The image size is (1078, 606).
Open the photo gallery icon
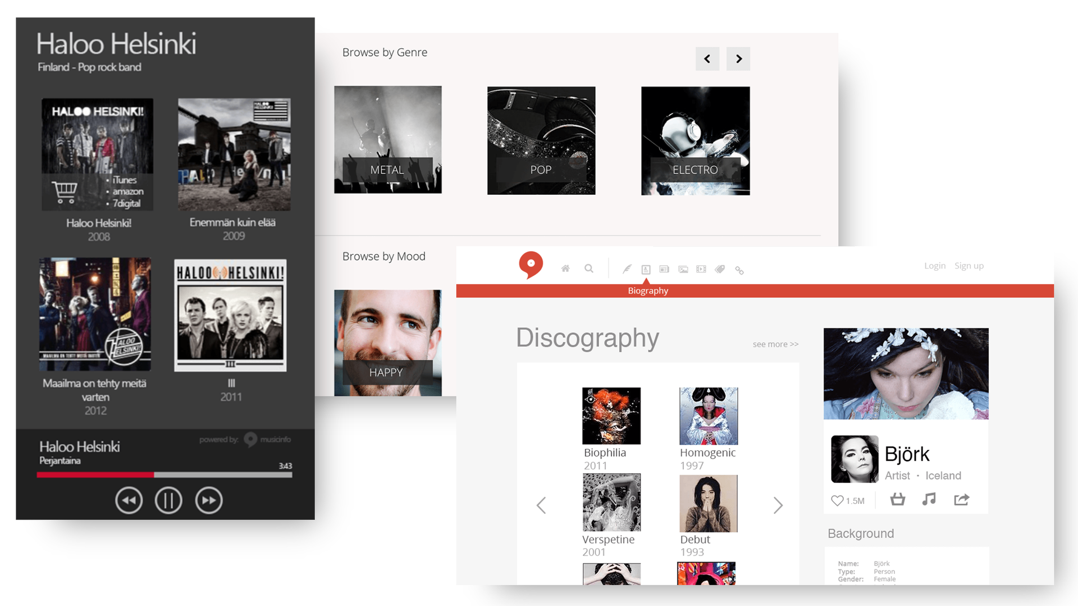pos(683,269)
